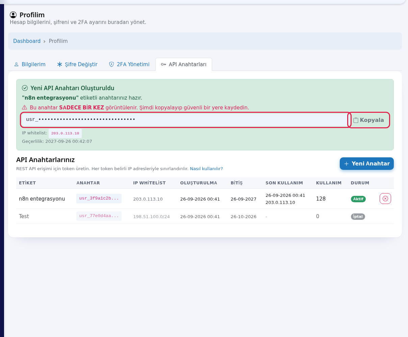Click the API Anahtarlarınız heading

(x=46, y=160)
